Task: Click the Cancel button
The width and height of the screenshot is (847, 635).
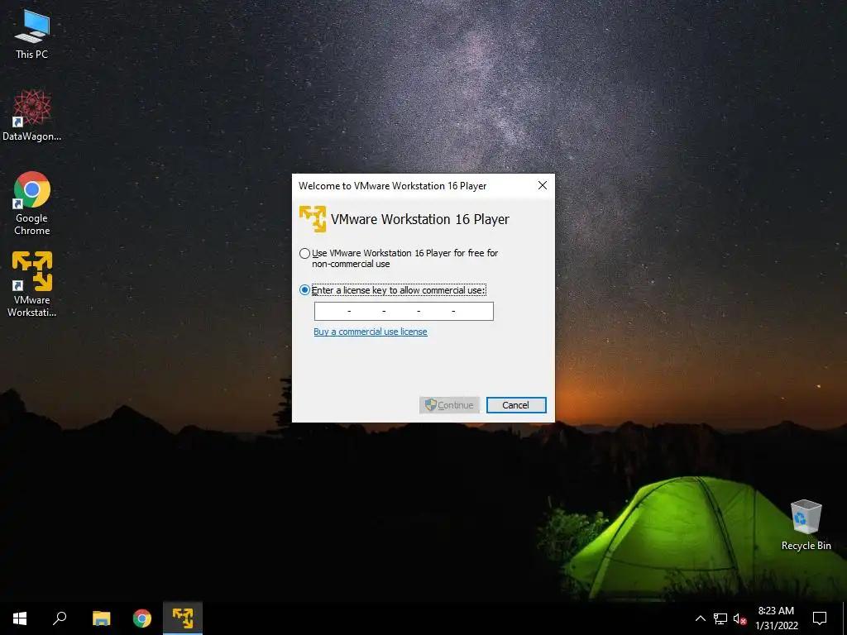Action: [x=516, y=405]
